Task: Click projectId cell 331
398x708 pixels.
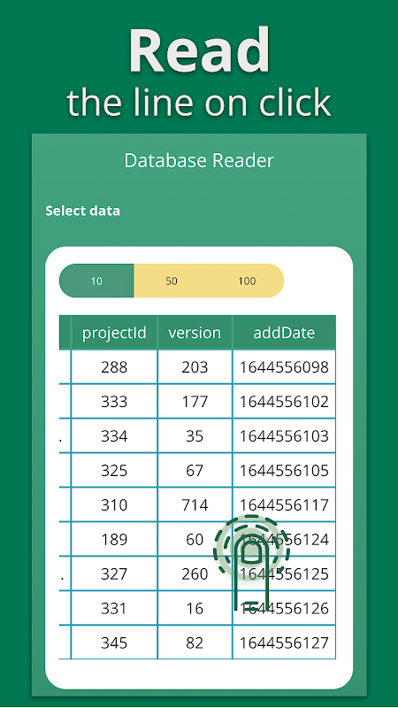Action: point(114,608)
